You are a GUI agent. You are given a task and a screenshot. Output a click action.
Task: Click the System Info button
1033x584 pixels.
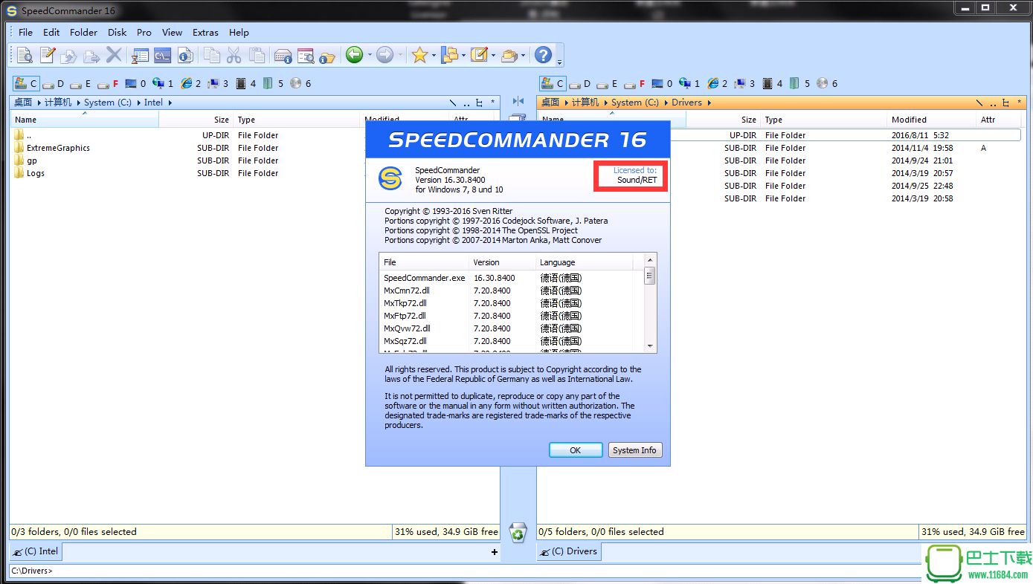click(x=634, y=450)
